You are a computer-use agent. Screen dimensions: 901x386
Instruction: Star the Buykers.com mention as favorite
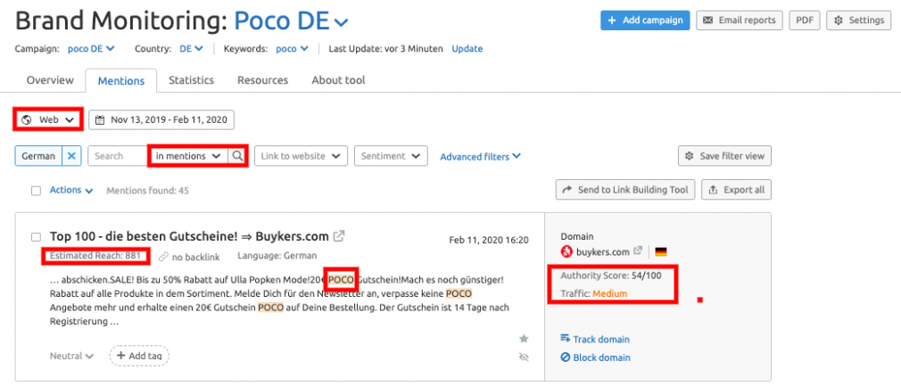coord(524,339)
